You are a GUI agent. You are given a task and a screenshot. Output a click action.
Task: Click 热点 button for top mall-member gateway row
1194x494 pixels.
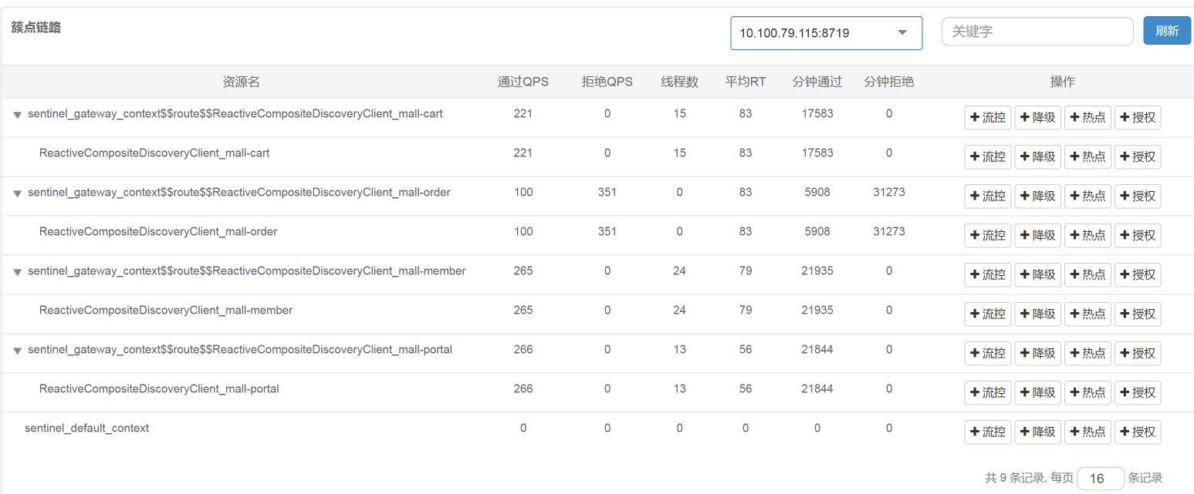coord(1087,275)
